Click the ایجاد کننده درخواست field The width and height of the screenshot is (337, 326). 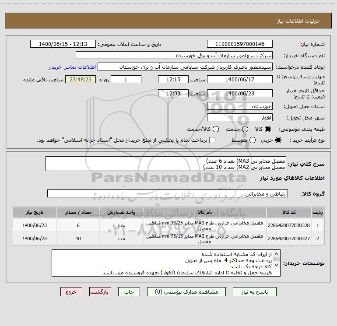tap(185, 67)
